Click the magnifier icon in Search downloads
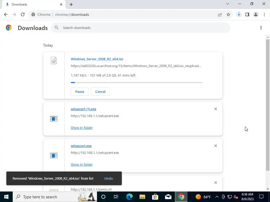This screenshot has width=270, height=202. tap(56, 27)
